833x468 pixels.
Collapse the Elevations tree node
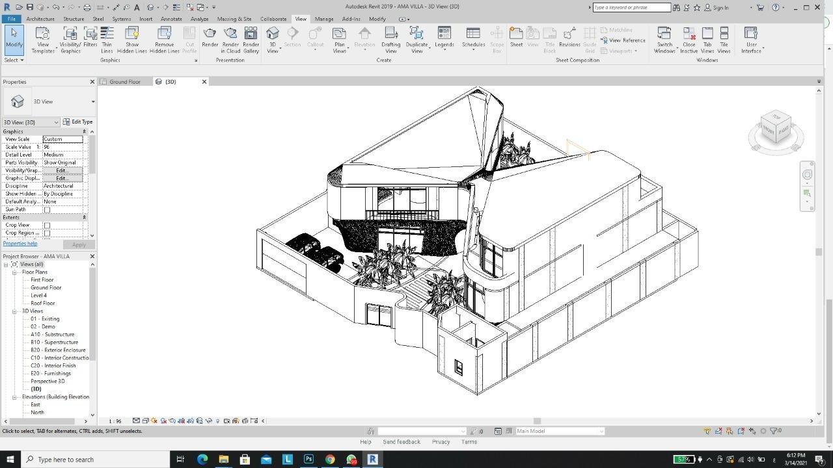14,397
